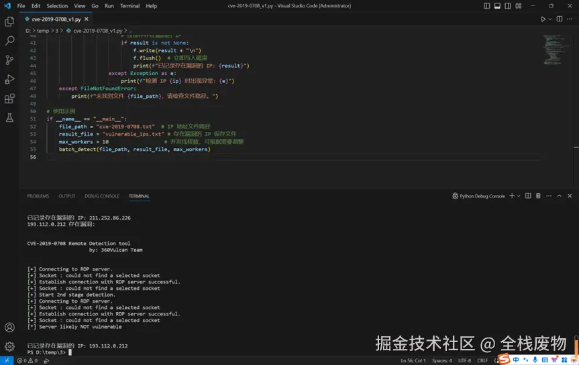The image size is (579, 365).
Task: Open the errors and warnings counter
Action: [x=27, y=360]
